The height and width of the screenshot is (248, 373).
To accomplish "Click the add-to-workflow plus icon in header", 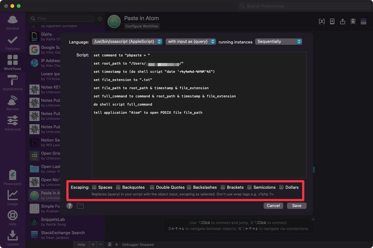I will pyautogui.click(x=332, y=21).
